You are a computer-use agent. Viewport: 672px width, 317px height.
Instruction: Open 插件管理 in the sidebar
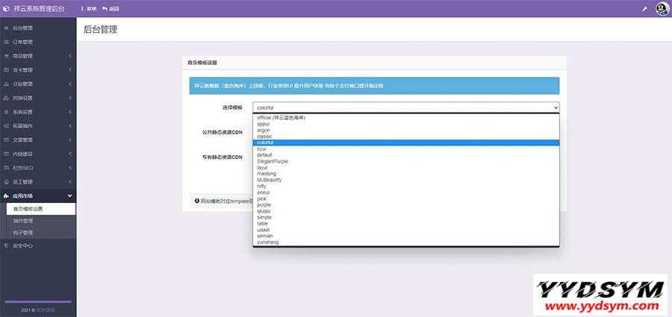(23, 221)
